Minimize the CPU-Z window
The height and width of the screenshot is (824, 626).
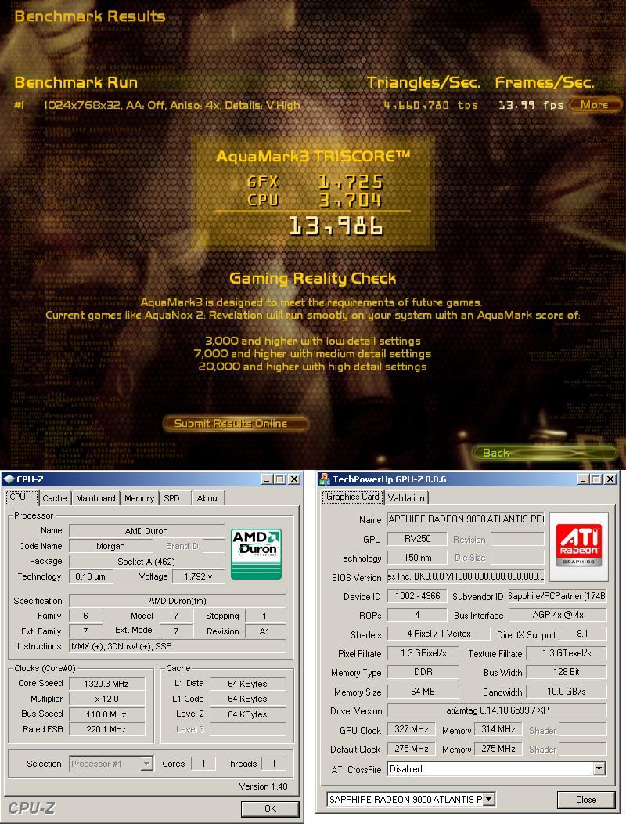point(267,479)
